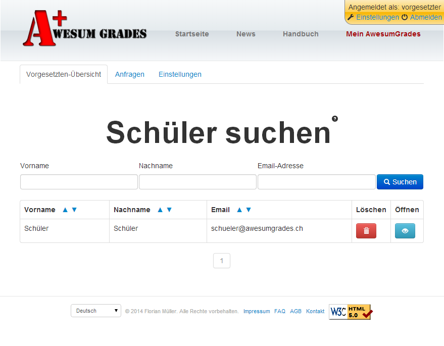This screenshot has height=346, width=444.
Task: Click the W3C HTML 5.0 badge
Action: [x=351, y=312]
